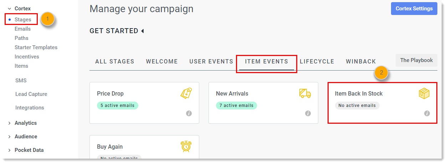Open the Item Back In Stock info icon
Screen dimensions: 447x164
[427, 113]
